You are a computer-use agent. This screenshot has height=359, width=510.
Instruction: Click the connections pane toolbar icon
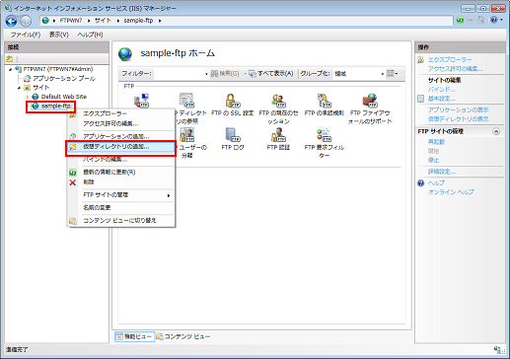10,59
